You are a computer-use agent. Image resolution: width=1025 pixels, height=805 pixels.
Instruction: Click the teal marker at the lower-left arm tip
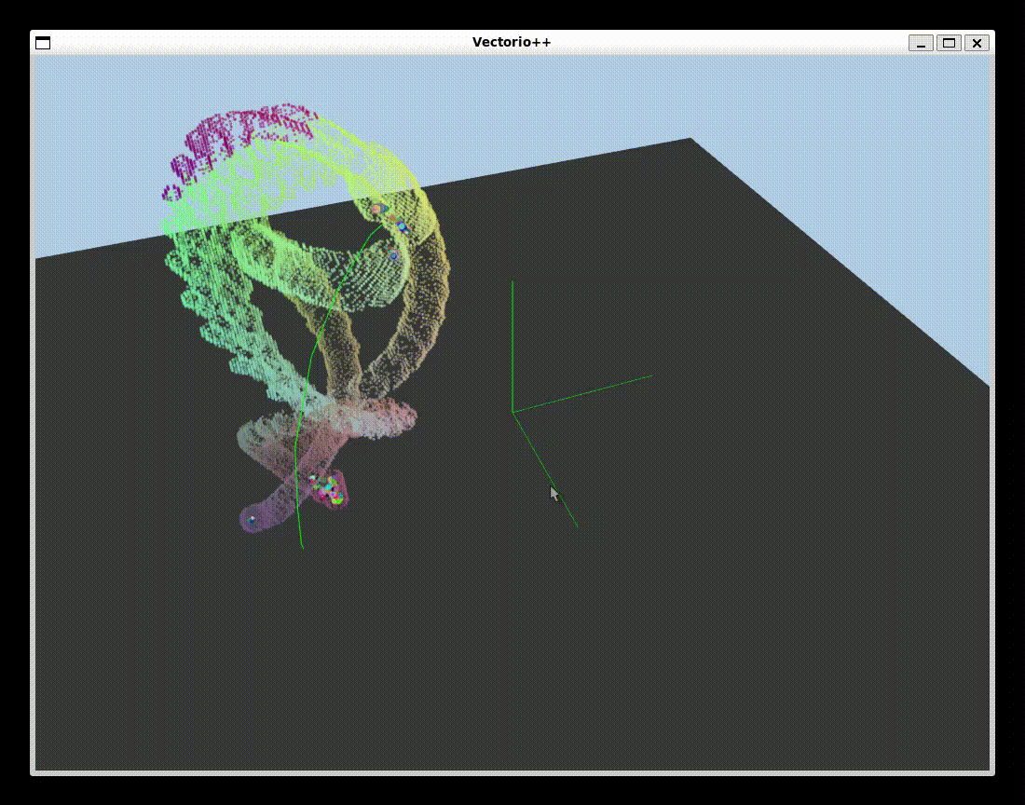(251, 520)
